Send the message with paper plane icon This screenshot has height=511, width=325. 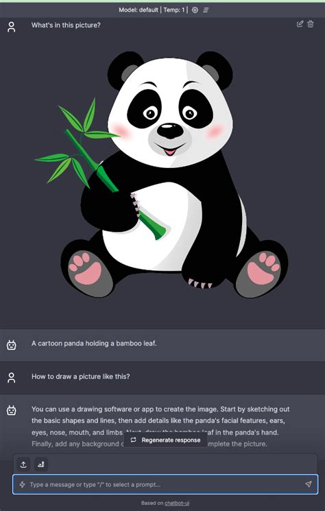coord(309,484)
